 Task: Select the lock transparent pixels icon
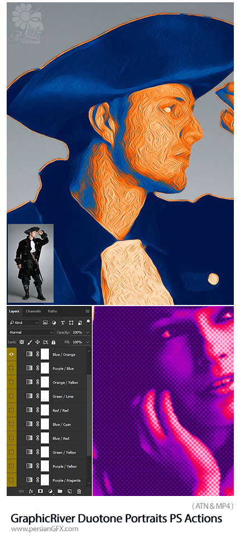click(22, 342)
